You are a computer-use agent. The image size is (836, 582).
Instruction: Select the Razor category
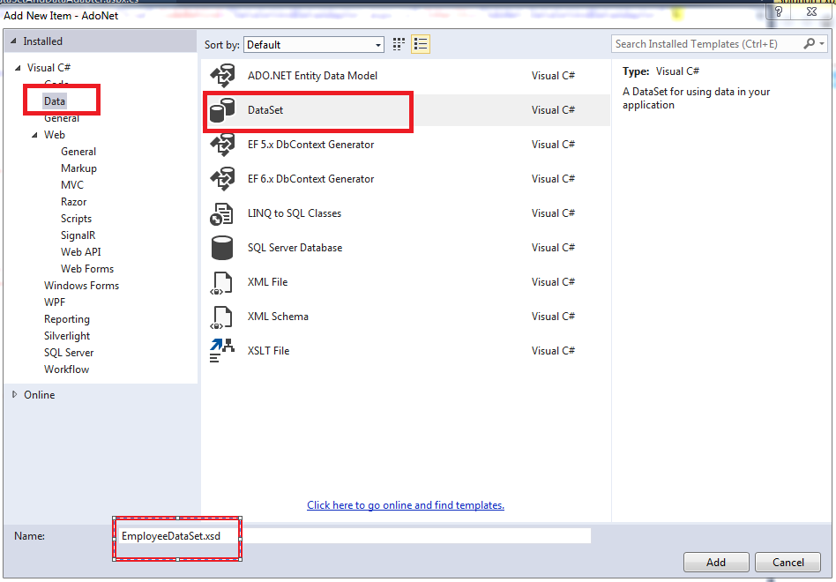(73, 202)
